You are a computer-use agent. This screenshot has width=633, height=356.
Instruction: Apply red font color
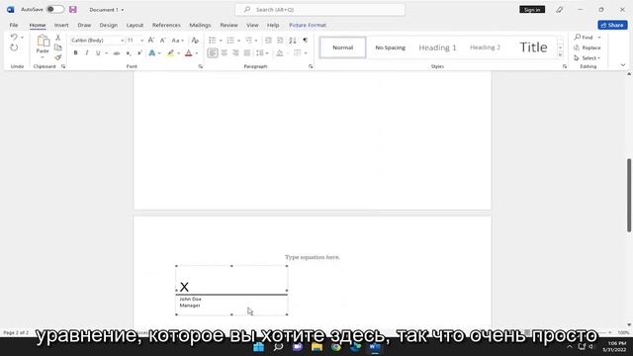(x=189, y=52)
